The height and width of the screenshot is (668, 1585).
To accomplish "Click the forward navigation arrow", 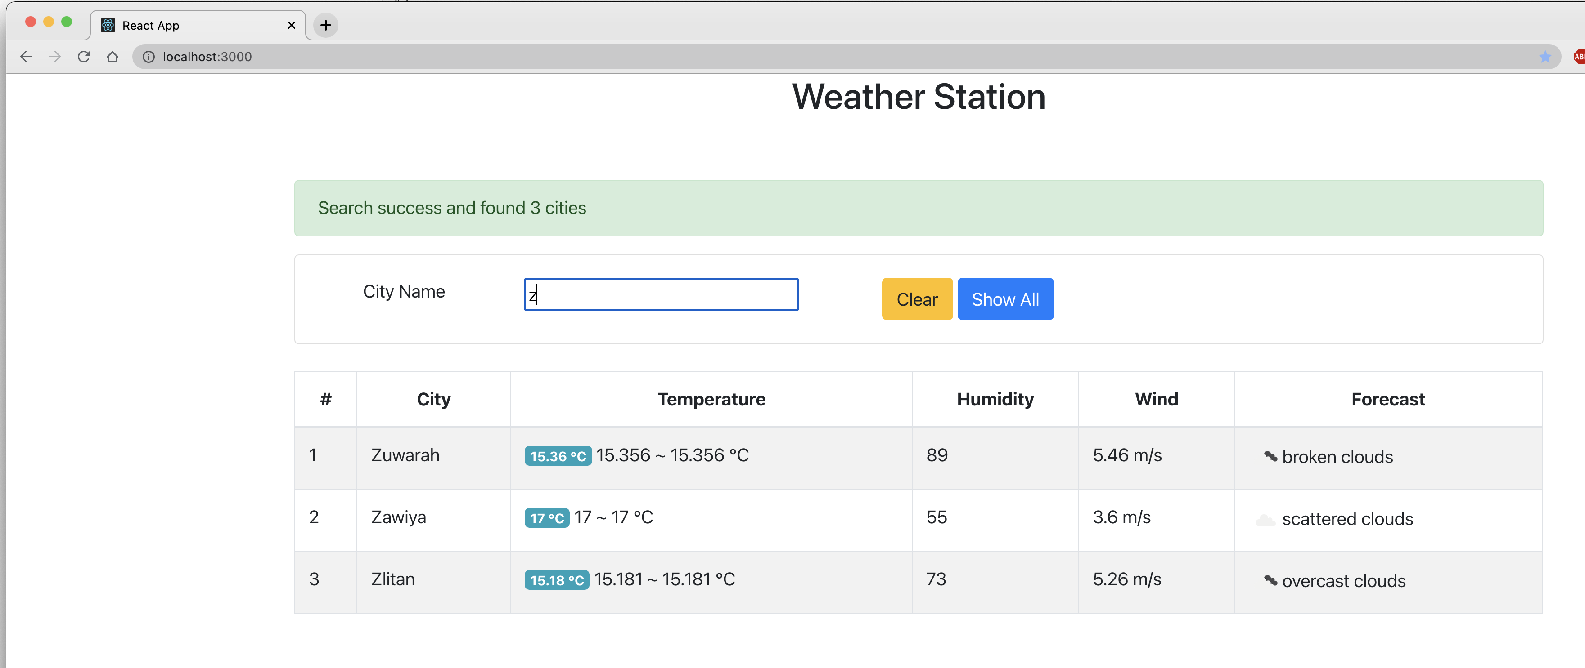I will (55, 57).
